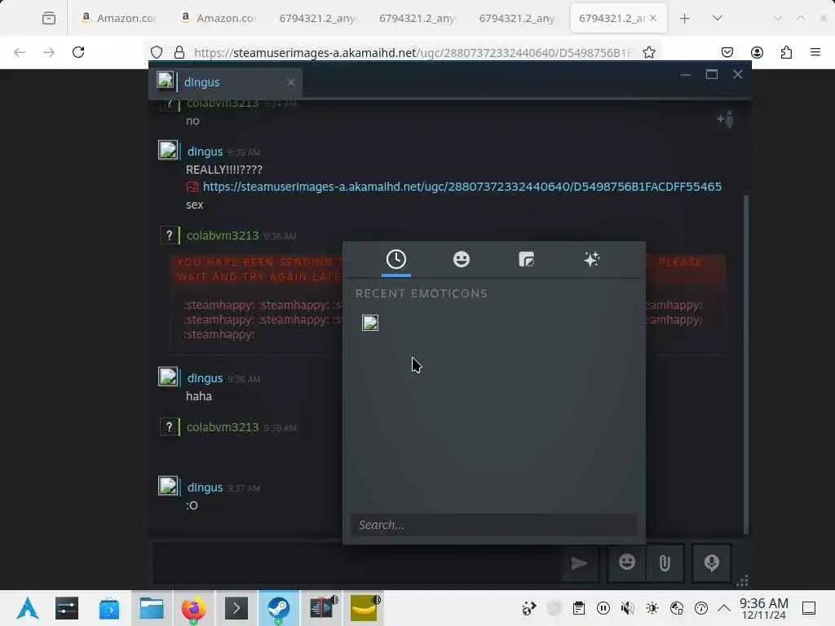This screenshot has width=835, height=626.
Task: Close the dingus chat tab
Action: point(291,82)
